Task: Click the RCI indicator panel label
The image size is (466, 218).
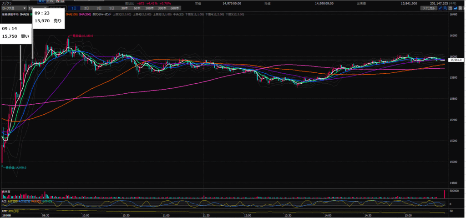Action: (x=4, y=200)
